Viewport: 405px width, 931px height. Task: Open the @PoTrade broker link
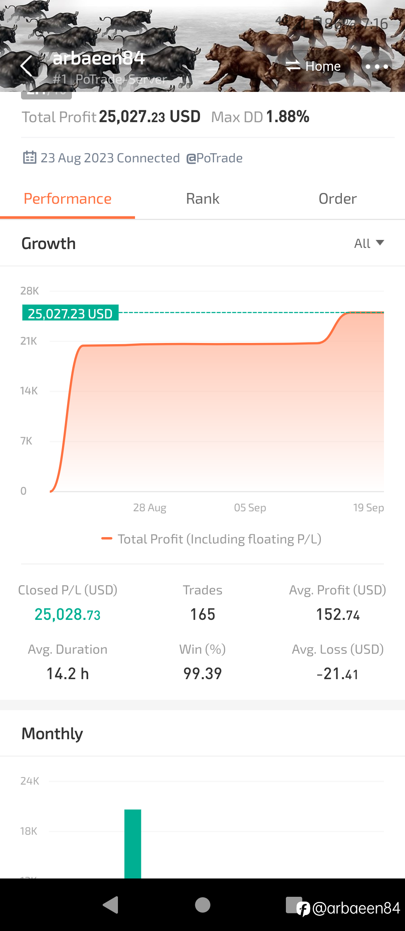pos(214,158)
